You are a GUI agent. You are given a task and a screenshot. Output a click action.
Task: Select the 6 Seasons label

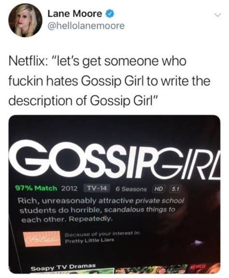(x=131, y=189)
